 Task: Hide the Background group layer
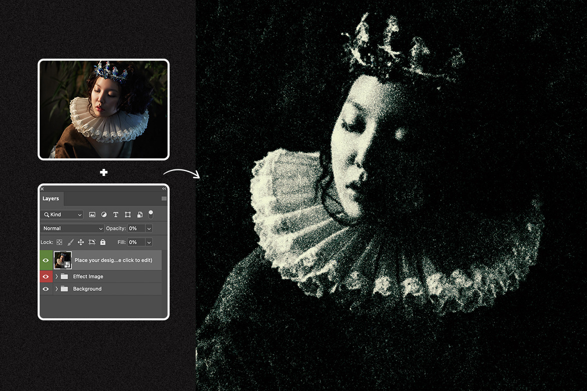point(46,289)
